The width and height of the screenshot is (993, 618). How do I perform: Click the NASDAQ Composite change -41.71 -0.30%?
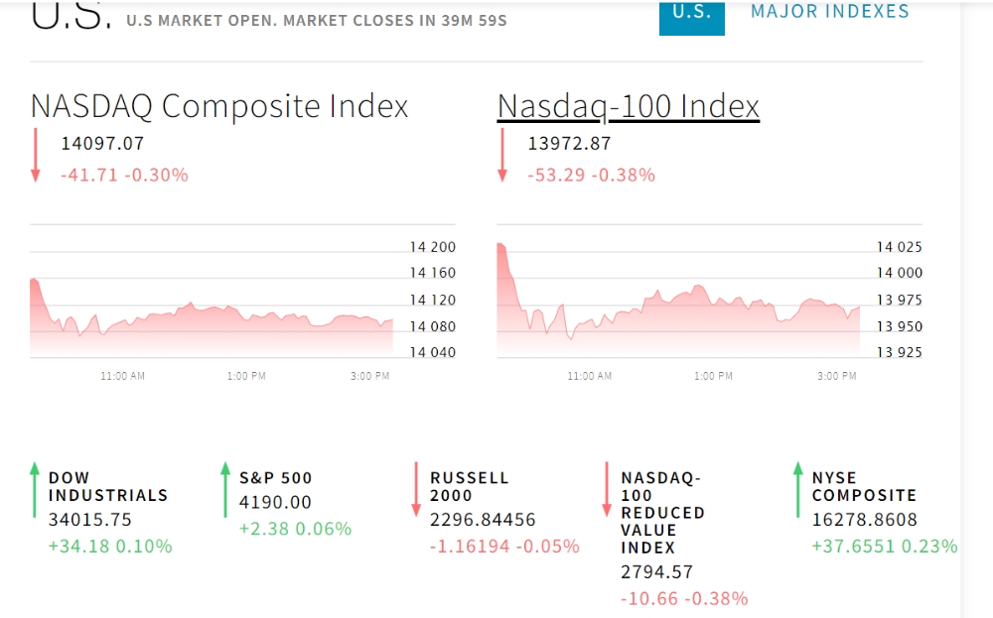pyautogui.click(x=124, y=175)
